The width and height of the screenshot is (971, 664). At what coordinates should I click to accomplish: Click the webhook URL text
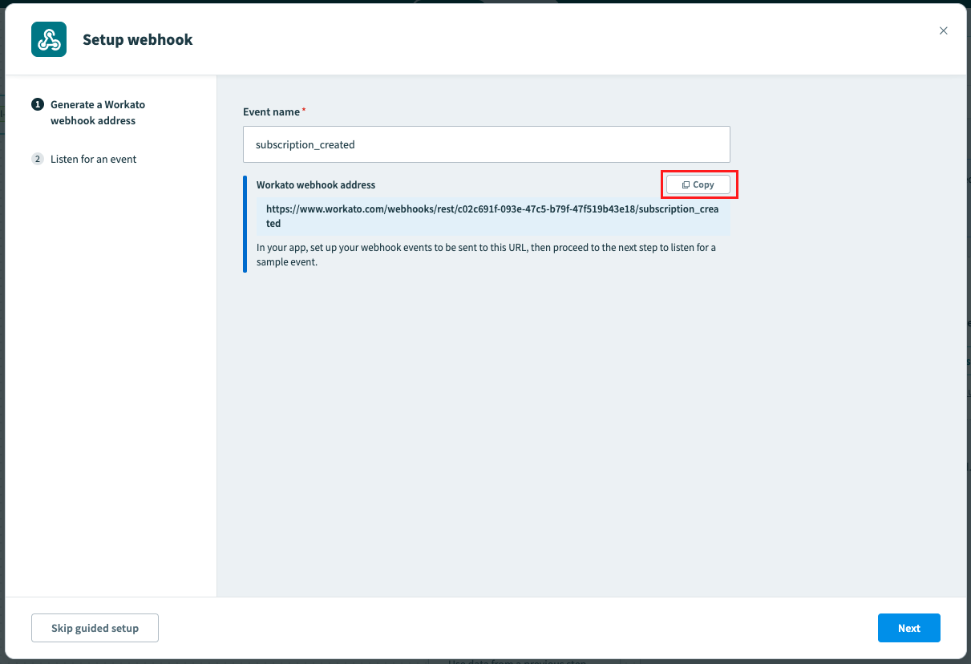click(492, 216)
